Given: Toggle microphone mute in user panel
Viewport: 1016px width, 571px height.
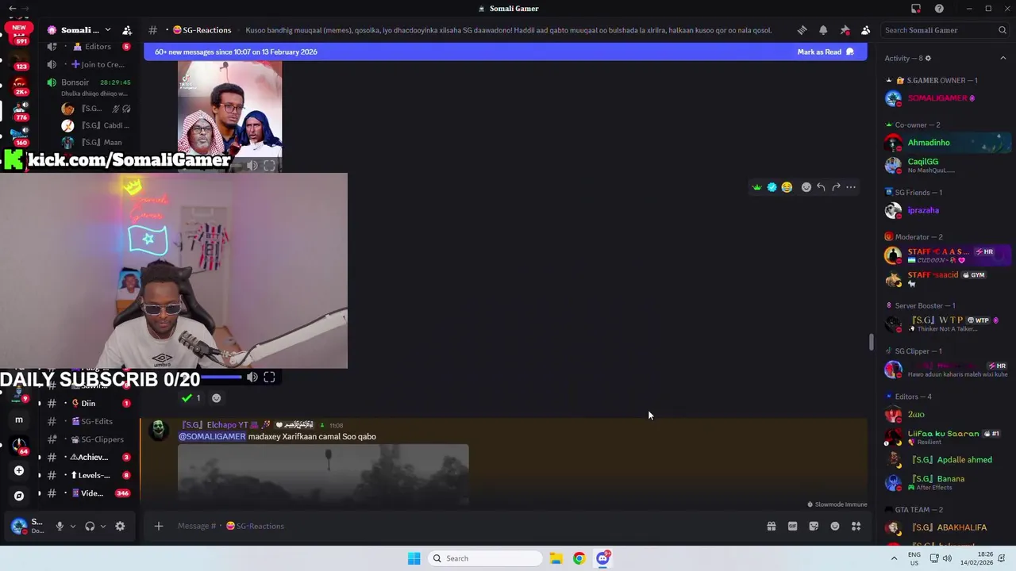Looking at the screenshot, I should (x=60, y=526).
